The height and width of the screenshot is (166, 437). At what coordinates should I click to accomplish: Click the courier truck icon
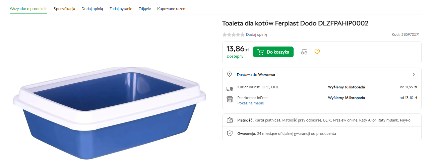click(230, 88)
